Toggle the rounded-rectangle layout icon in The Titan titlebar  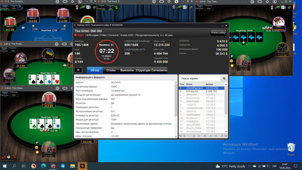pos(260,2)
